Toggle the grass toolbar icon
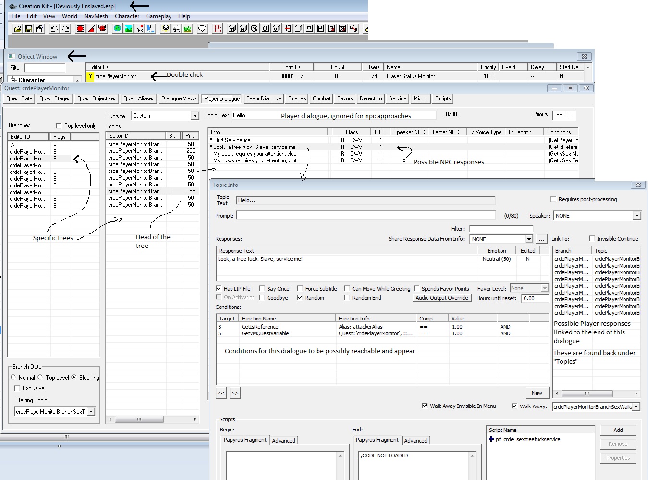This screenshot has height=480, width=648. [187, 29]
